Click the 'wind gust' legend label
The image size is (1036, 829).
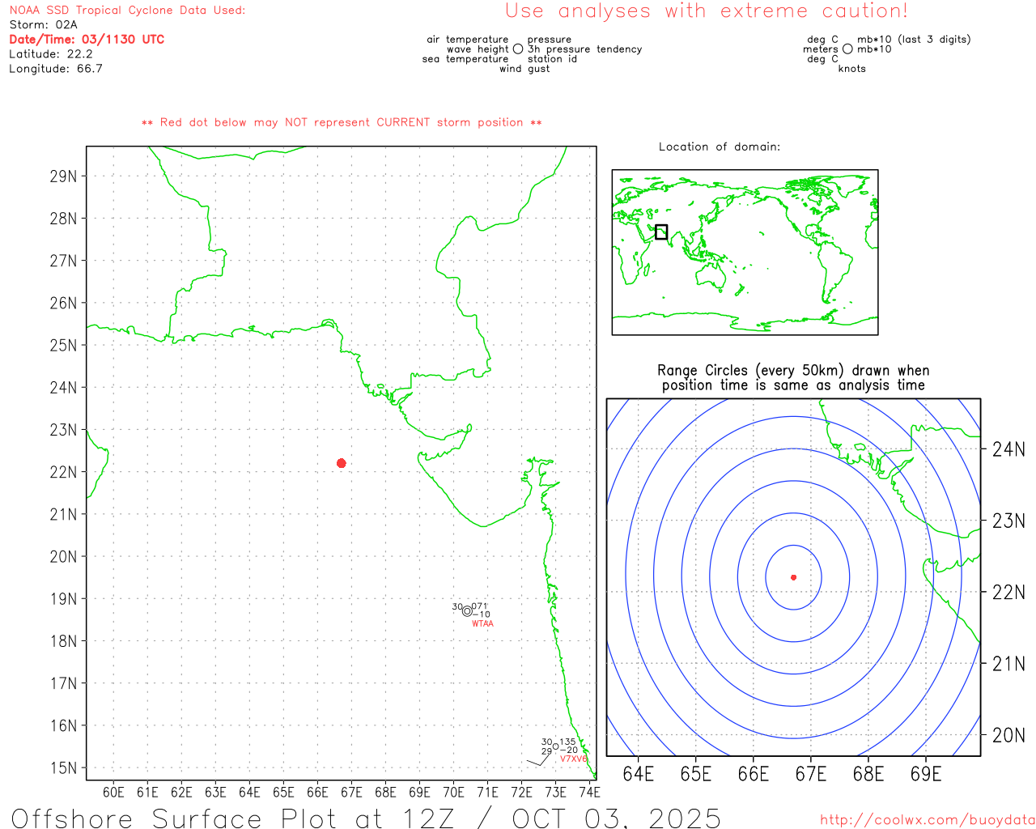[x=524, y=69]
